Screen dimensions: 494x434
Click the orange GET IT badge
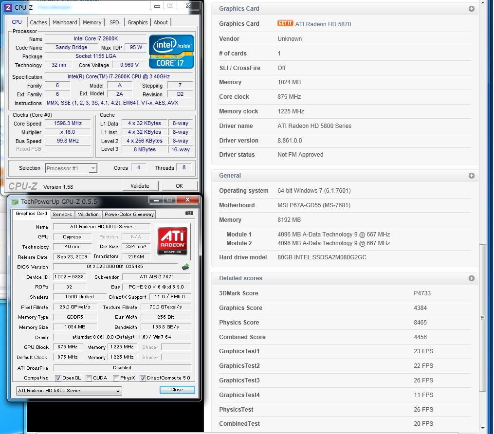[x=285, y=23]
